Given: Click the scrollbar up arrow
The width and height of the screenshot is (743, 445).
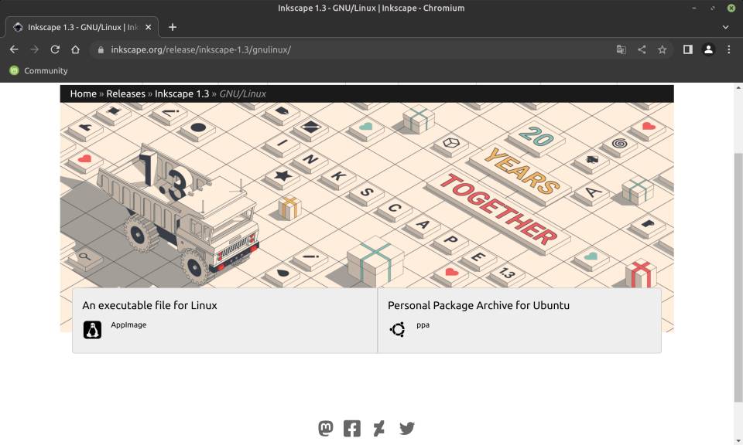Looking at the screenshot, I should tap(738, 87).
